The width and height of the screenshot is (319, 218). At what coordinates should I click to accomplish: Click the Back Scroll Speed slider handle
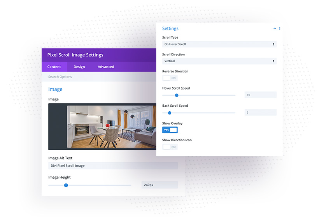click(170, 113)
